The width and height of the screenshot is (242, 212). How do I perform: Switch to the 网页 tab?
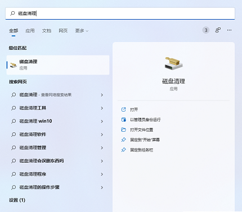click(63, 31)
